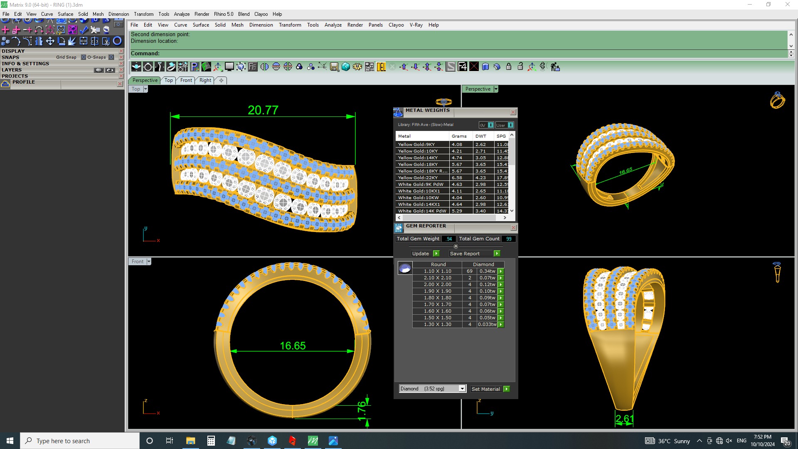
Task: Click the Set Material button
Action: pos(490,389)
